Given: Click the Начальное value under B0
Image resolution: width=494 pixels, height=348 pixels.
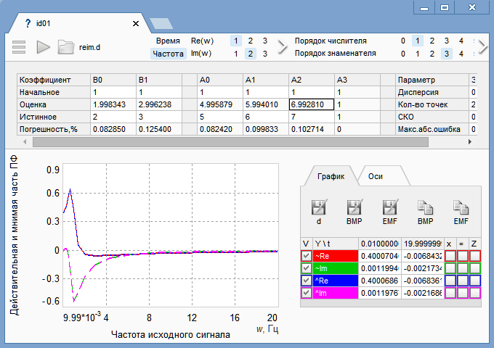Looking at the screenshot, I should [x=113, y=92].
